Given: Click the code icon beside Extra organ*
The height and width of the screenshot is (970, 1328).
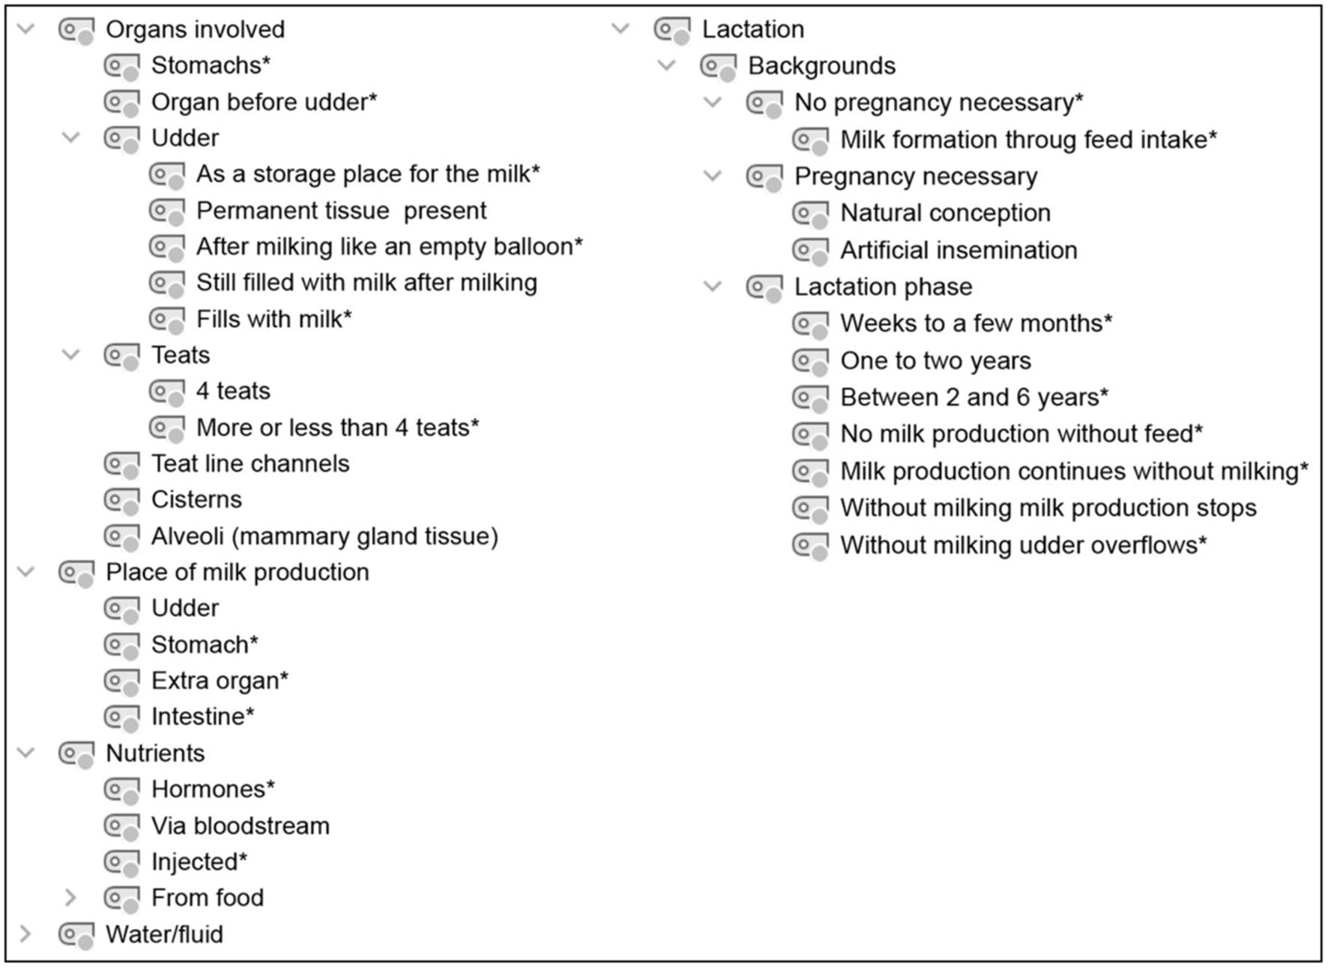Looking at the screenshot, I should pos(121,681).
